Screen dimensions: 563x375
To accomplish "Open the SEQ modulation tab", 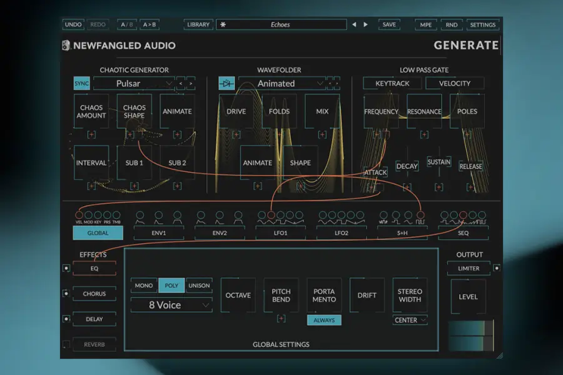I will [463, 233].
